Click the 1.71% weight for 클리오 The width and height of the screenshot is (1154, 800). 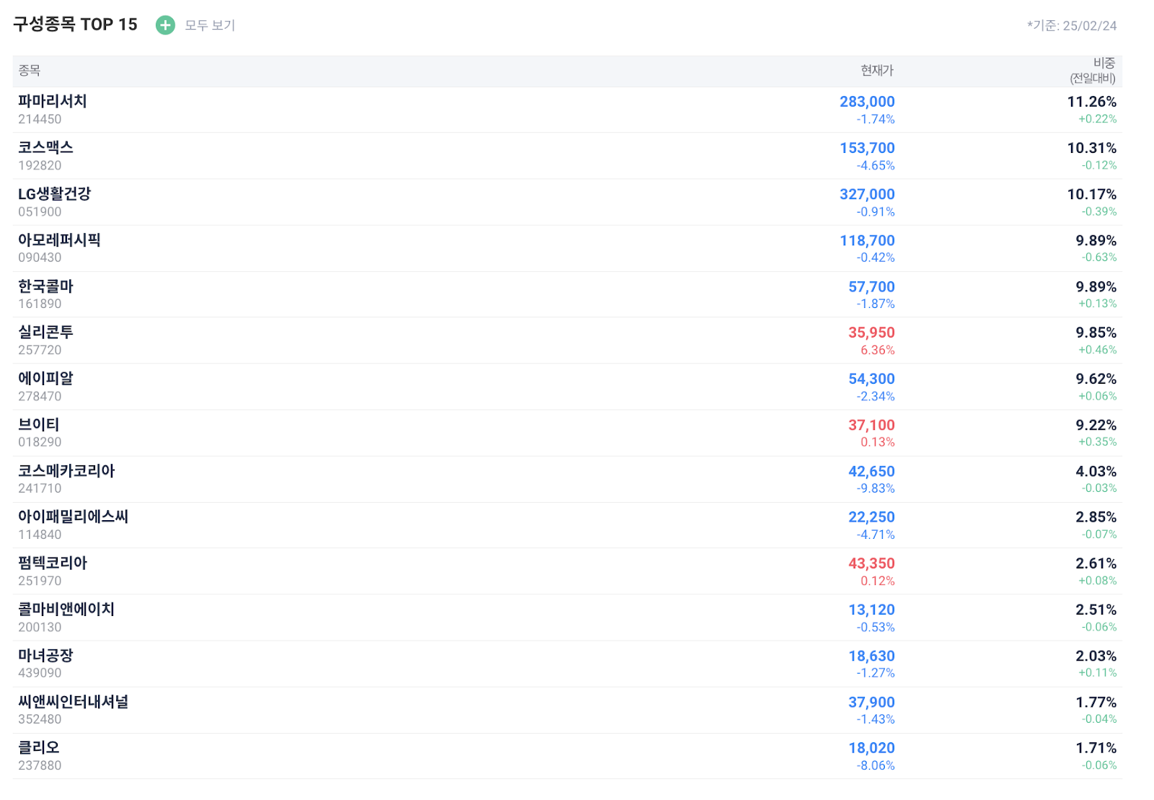(x=1096, y=748)
